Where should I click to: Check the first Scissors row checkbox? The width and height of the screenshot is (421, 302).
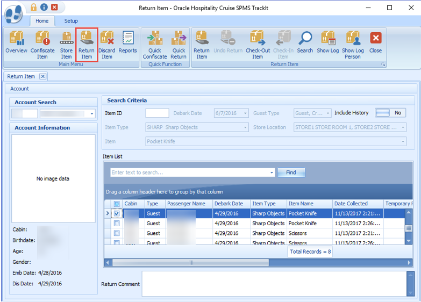point(117,233)
